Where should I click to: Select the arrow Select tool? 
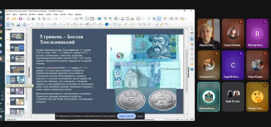[x=8, y=25]
